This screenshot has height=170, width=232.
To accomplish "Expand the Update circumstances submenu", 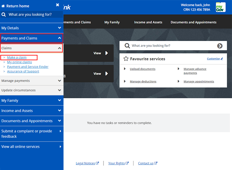I will pos(32,90).
